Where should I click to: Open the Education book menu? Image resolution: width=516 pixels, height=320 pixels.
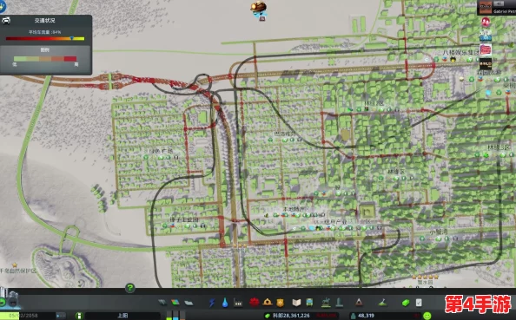point(296,303)
